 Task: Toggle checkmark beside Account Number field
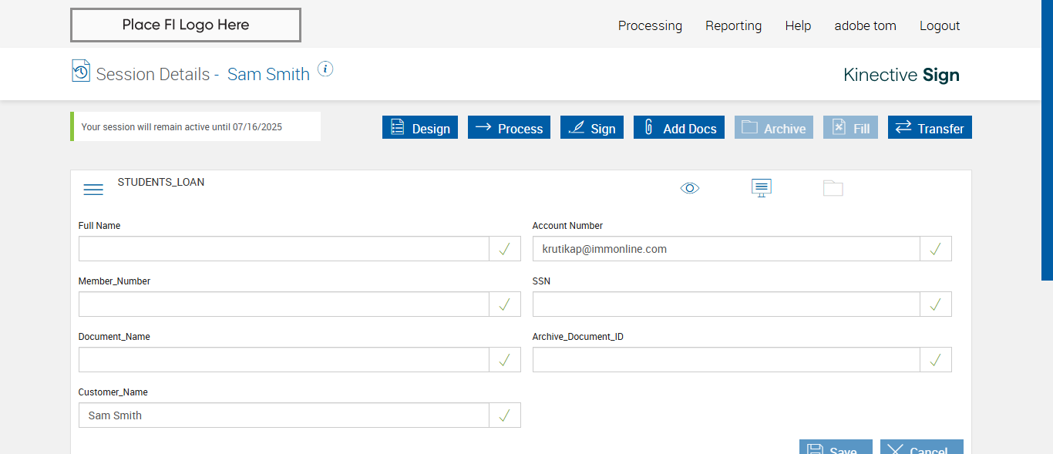[936, 249]
